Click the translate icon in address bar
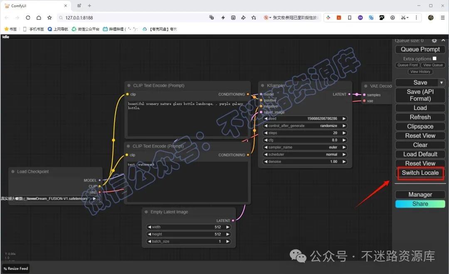This screenshot has width=449, height=274. 212,17
